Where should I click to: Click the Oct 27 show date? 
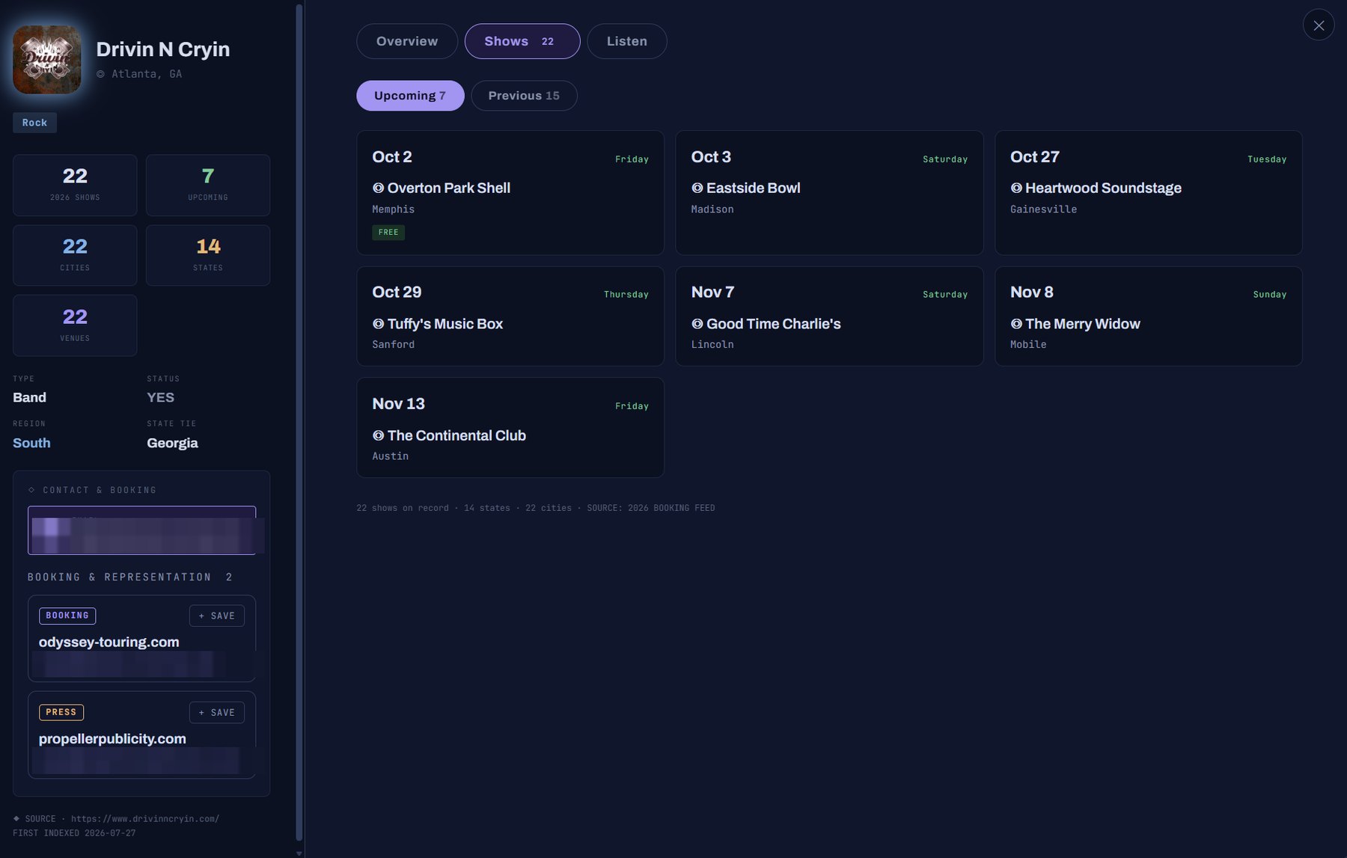tap(1034, 157)
